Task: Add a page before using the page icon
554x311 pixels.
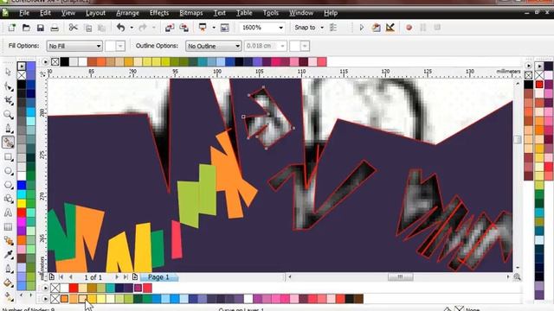Action: click(52, 277)
